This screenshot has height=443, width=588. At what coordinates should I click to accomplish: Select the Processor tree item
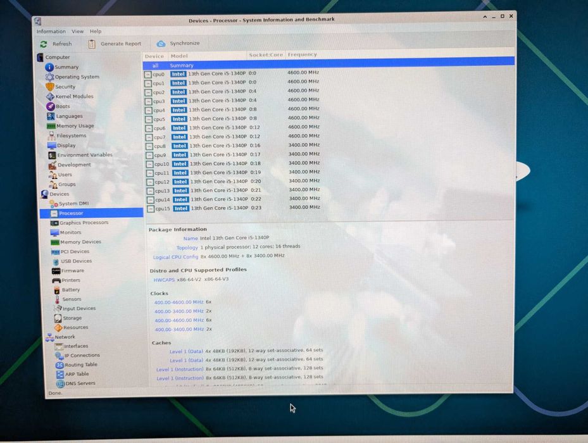point(92,213)
